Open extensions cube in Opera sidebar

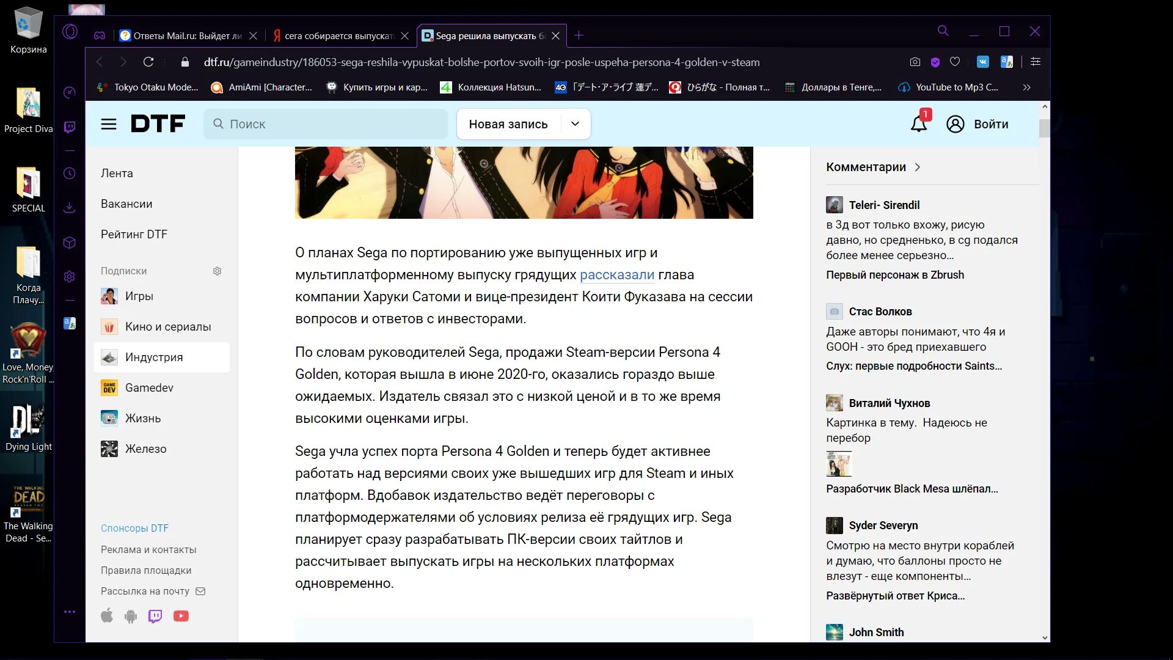(70, 243)
